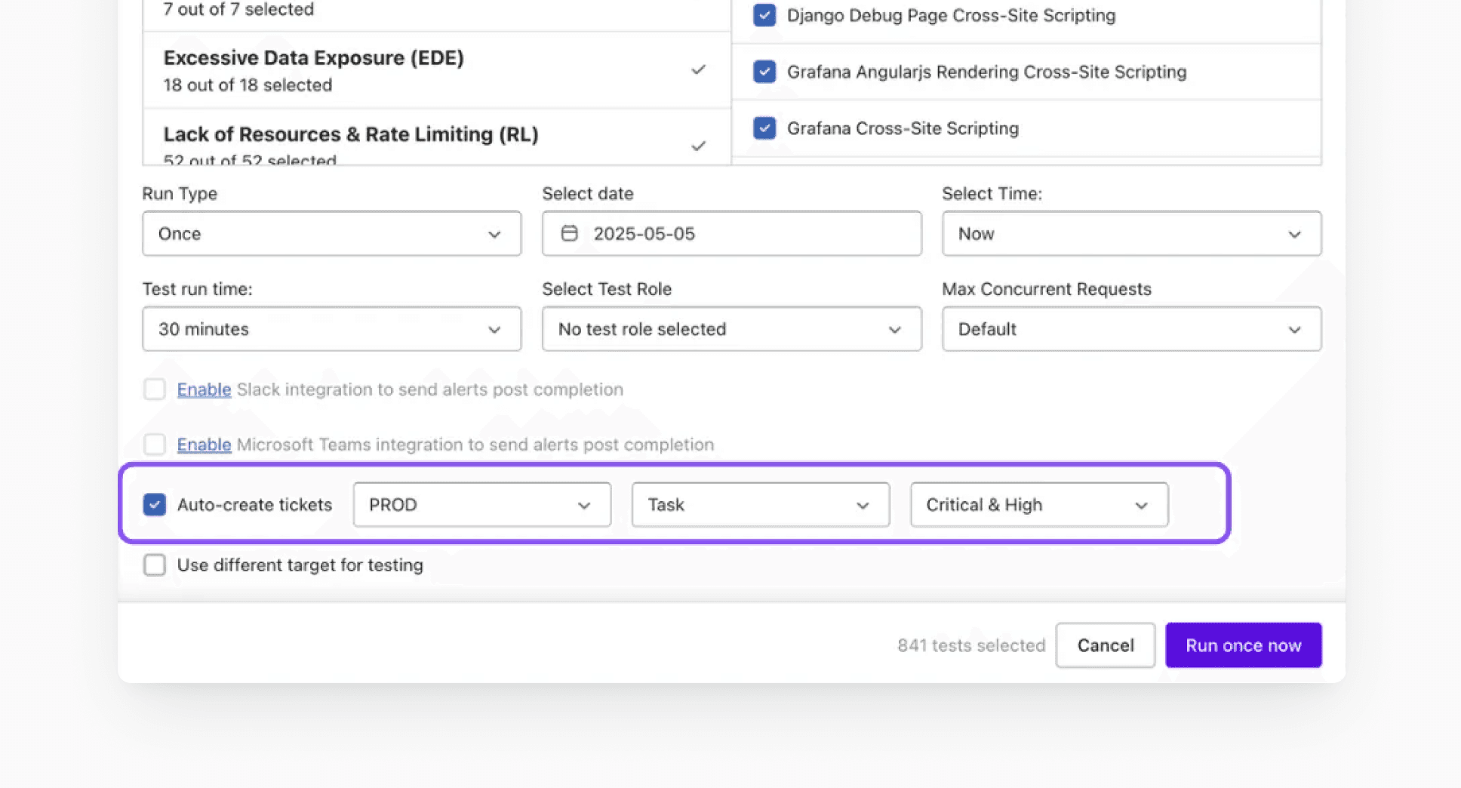This screenshot has height=788, width=1461.
Task: Click the Select date field 2025-05-05
Action: 731,233
